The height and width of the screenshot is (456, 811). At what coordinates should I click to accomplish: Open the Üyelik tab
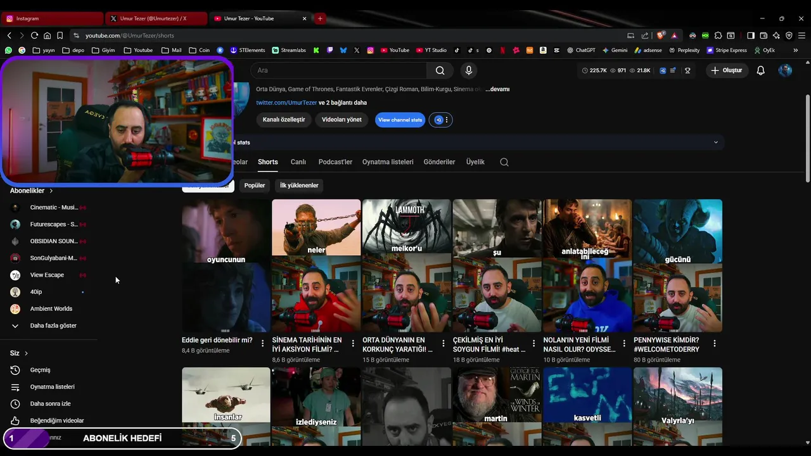[475, 162]
